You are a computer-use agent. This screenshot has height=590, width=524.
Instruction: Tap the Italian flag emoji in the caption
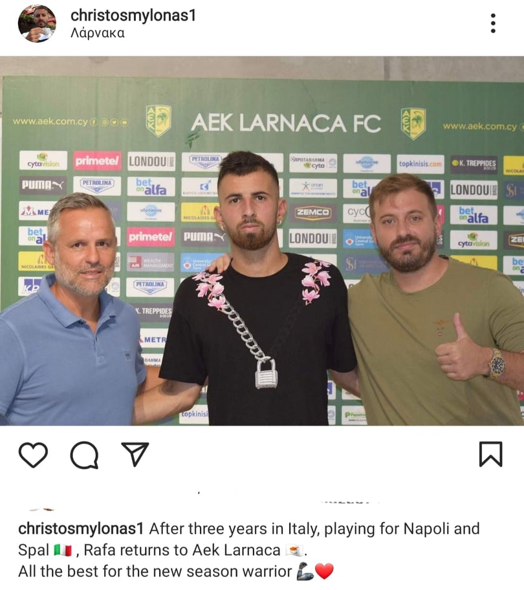tap(63, 550)
